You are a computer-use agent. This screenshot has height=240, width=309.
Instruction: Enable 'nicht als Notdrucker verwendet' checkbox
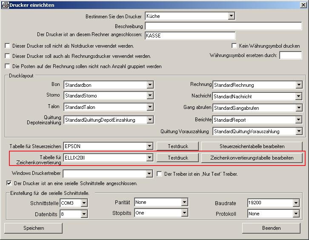click(x=7, y=46)
